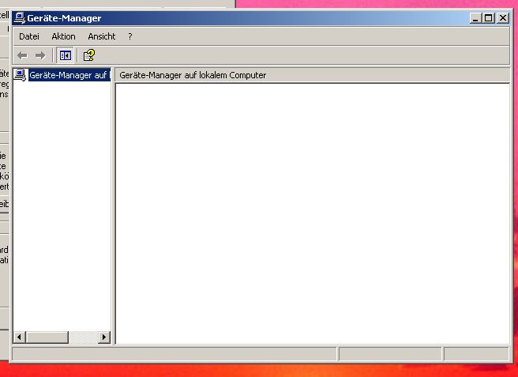518x377 pixels.
Task: Open the ? help menu
Action: tap(130, 36)
